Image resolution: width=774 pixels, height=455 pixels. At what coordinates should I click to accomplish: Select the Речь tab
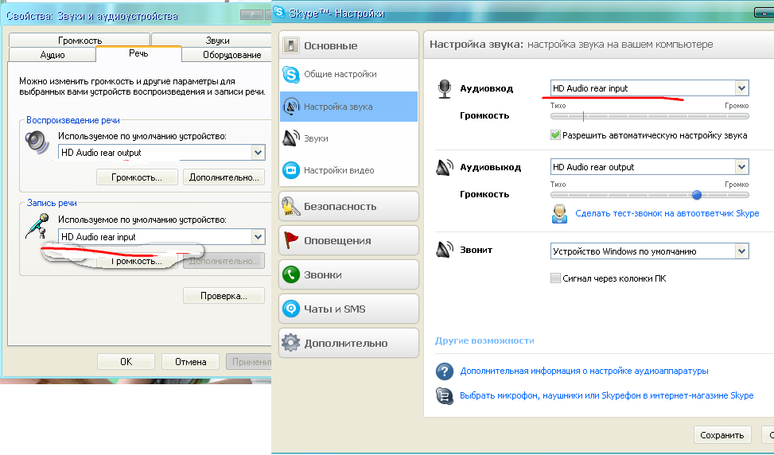click(138, 53)
